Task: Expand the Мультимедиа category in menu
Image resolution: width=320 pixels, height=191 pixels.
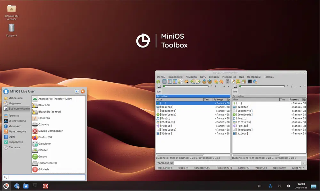Action: pyautogui.click(x=17, y=131)
